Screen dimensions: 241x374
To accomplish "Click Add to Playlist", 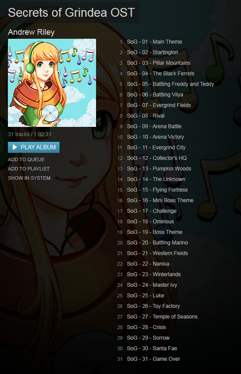I will pyautogui.click(x=29, y=169).
